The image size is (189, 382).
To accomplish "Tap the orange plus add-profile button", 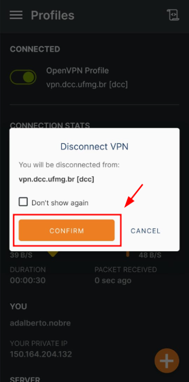I will pyautogui.click(x=167, y=361).
